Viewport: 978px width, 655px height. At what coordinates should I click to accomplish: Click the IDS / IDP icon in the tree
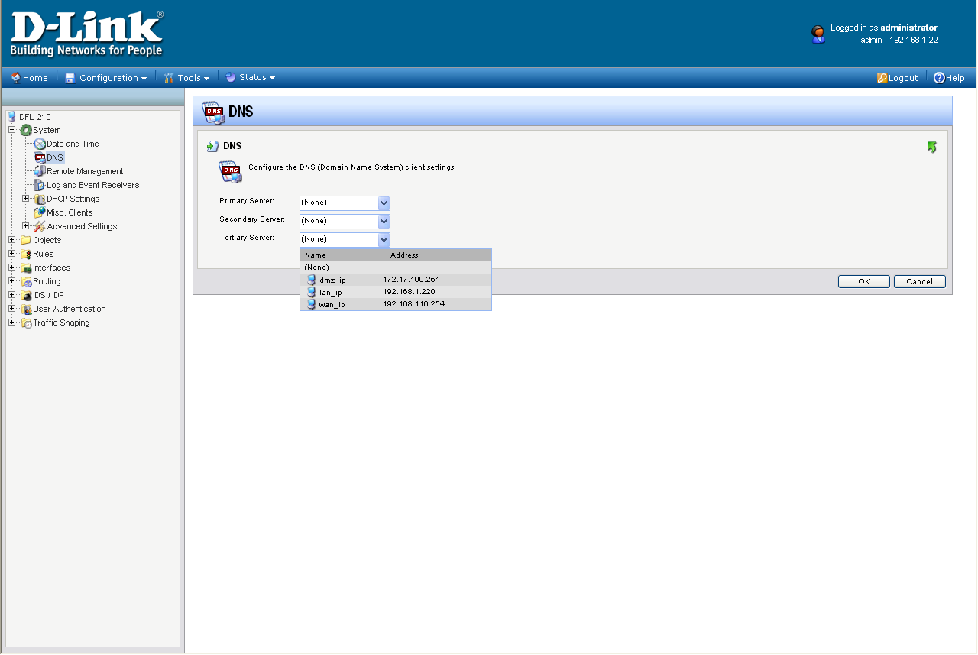pyautogui.click(x=26, y=295)
